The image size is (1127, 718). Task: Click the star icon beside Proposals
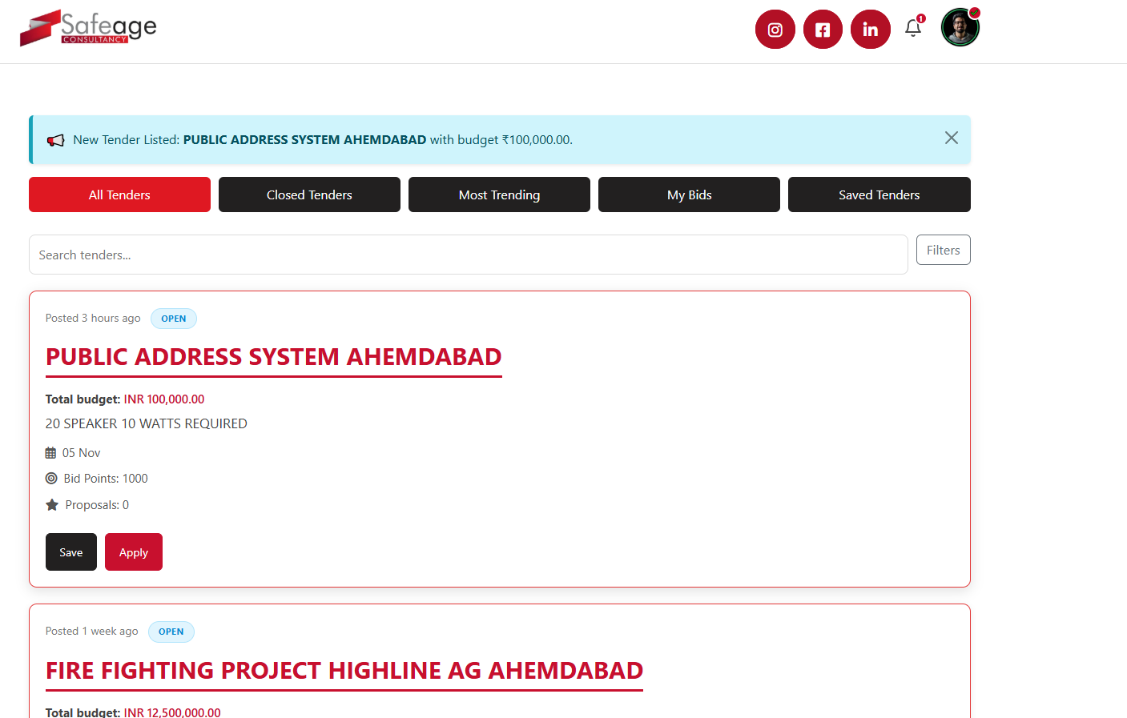point(52,505)
